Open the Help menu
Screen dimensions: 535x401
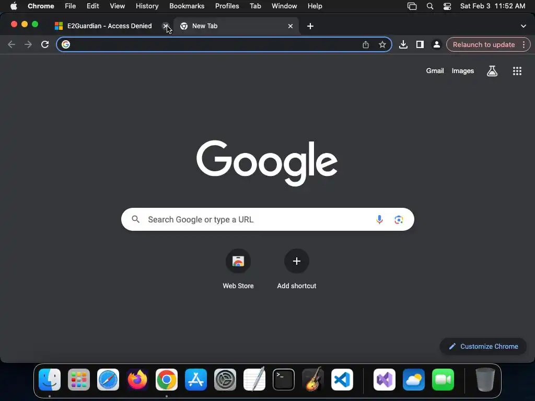[315, 6]
